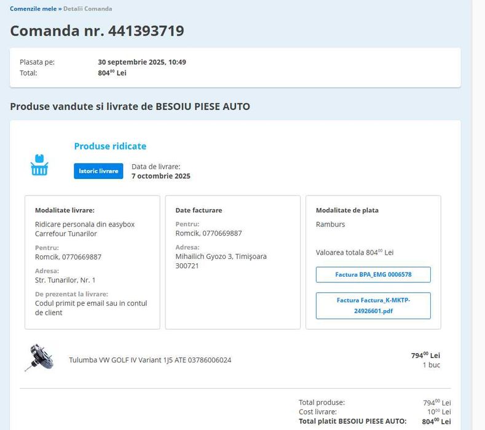Click the Data de livrare label
Screen dimensions: 485x430
tap(156, 167)
